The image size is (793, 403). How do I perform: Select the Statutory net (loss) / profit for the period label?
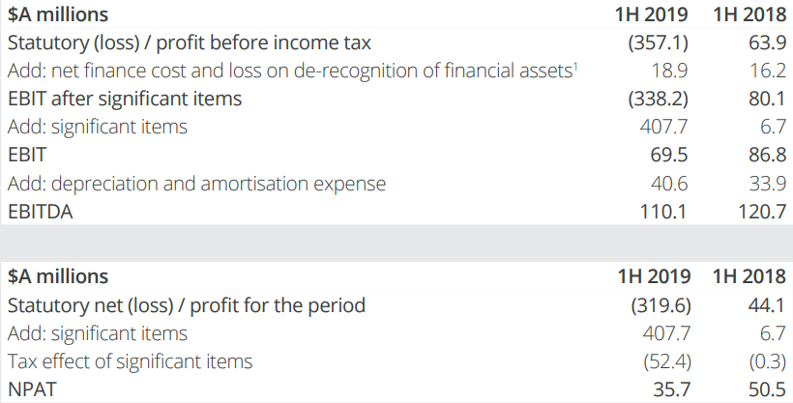[x=186, y=305]
